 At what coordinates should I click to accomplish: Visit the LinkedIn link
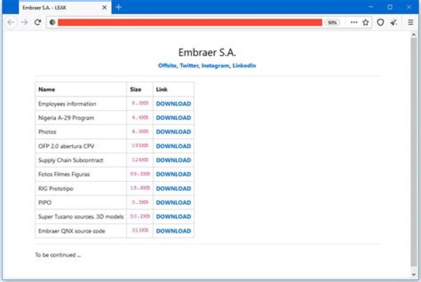pyautogui.click(x=244, y=66)
